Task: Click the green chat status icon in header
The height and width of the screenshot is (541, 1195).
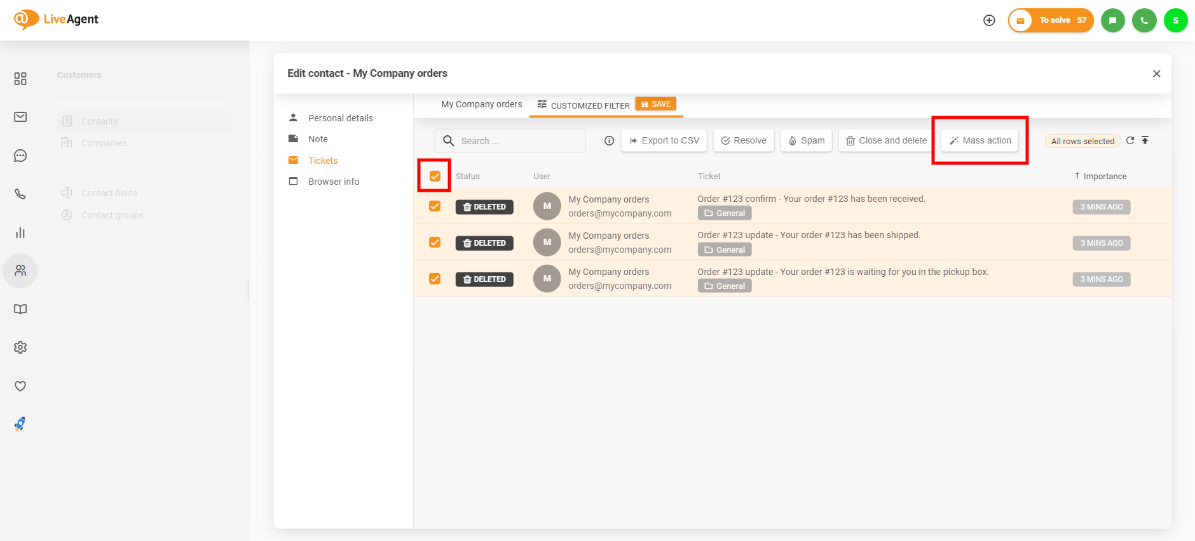Action: [x=1112, y=20]
